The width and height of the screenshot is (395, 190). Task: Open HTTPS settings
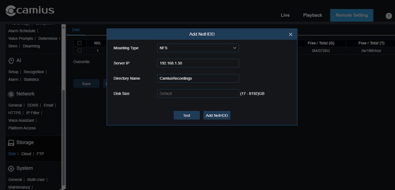(x=14, y=113)
